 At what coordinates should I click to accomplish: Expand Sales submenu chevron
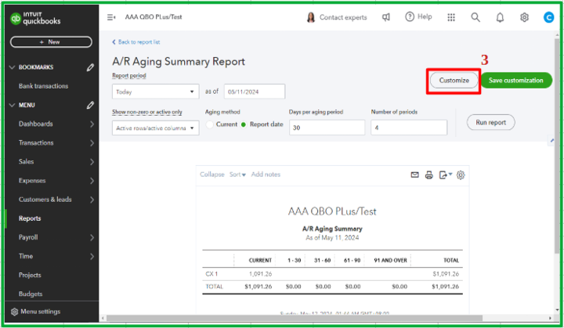(92, 162)
